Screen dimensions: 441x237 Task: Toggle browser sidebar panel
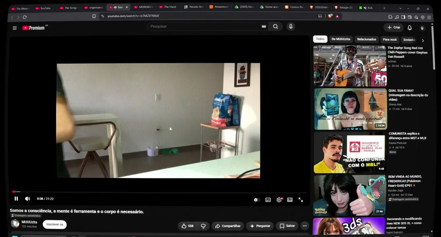pyautogui.click(x=403, y=17)
